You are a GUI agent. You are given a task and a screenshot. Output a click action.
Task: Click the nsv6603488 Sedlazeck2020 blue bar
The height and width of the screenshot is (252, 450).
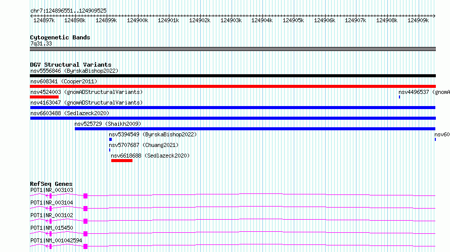(x=233, y=118)
